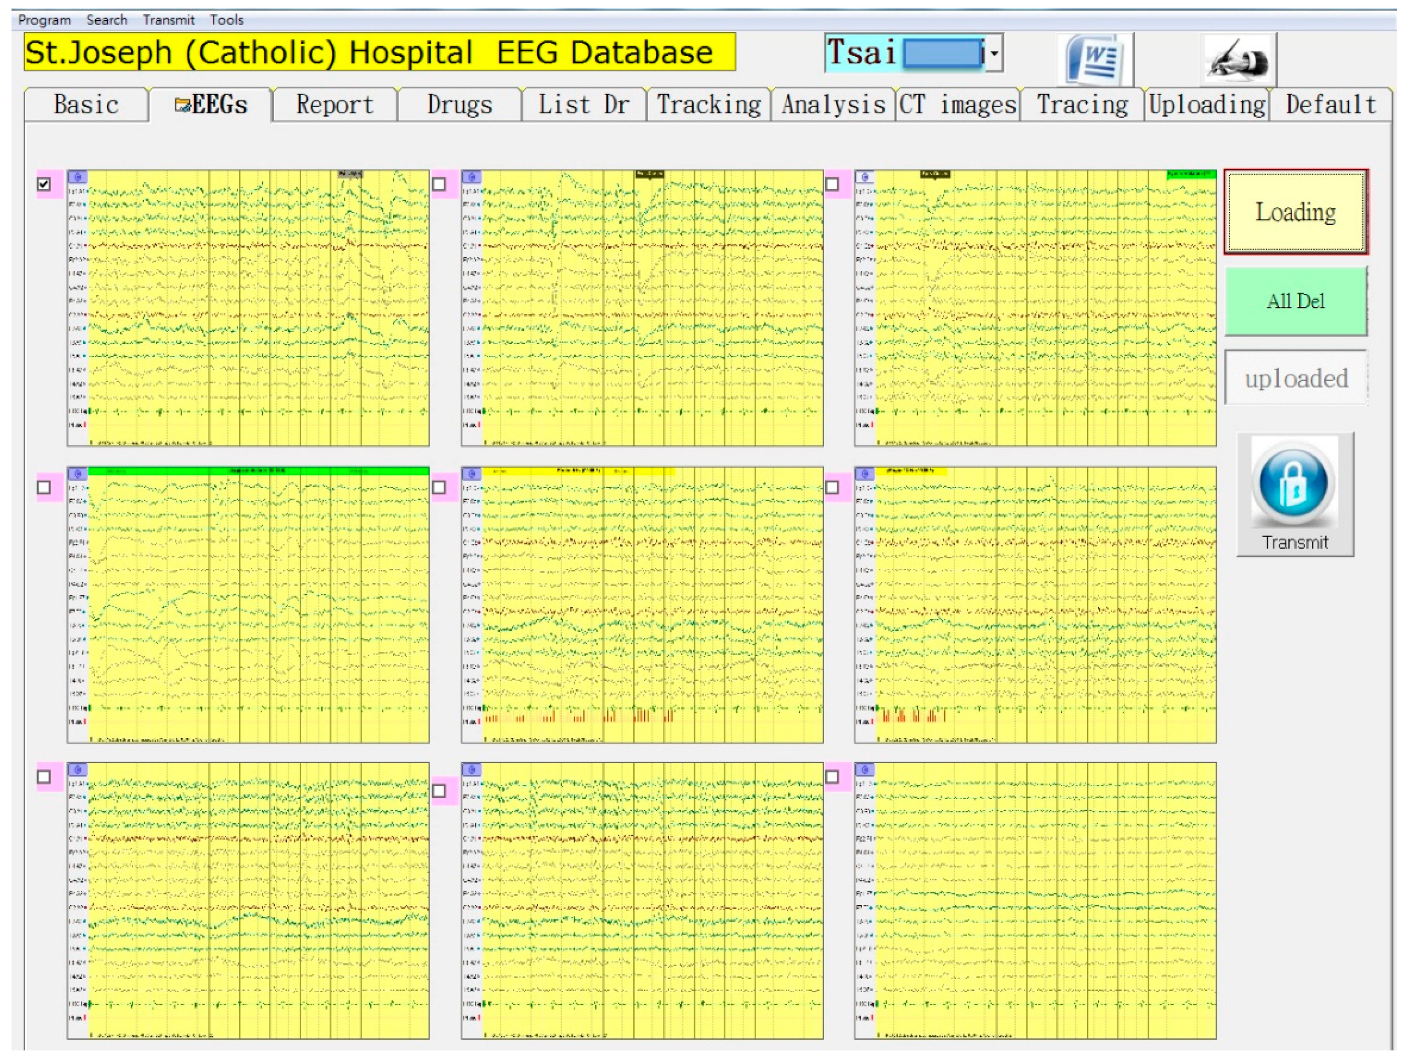Click the Microsoft Word export icon
The image size is (1412, 1063).
pyautogui.click(x=1096, y=59)
